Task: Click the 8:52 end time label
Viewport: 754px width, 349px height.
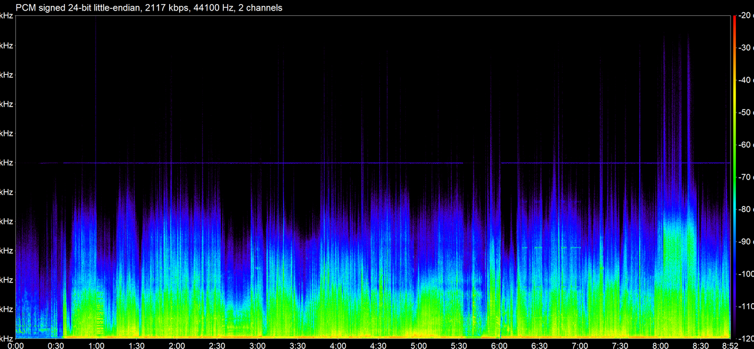Action: (x=729, y=345)
